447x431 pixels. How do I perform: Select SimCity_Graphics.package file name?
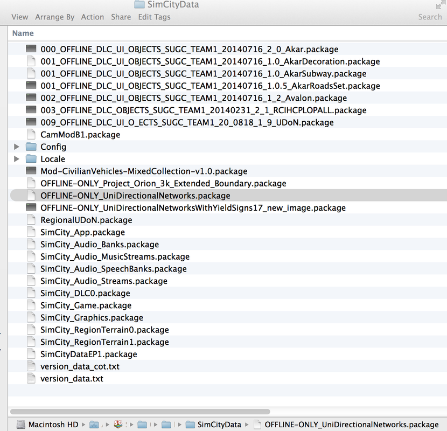pos(92,318)
